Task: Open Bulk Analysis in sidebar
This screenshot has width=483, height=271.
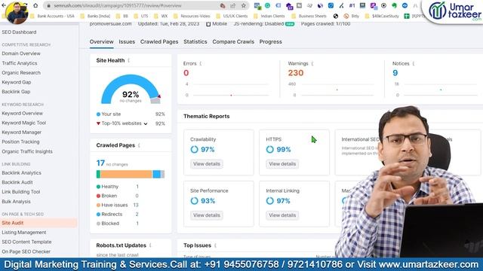Action: point(16,202)
